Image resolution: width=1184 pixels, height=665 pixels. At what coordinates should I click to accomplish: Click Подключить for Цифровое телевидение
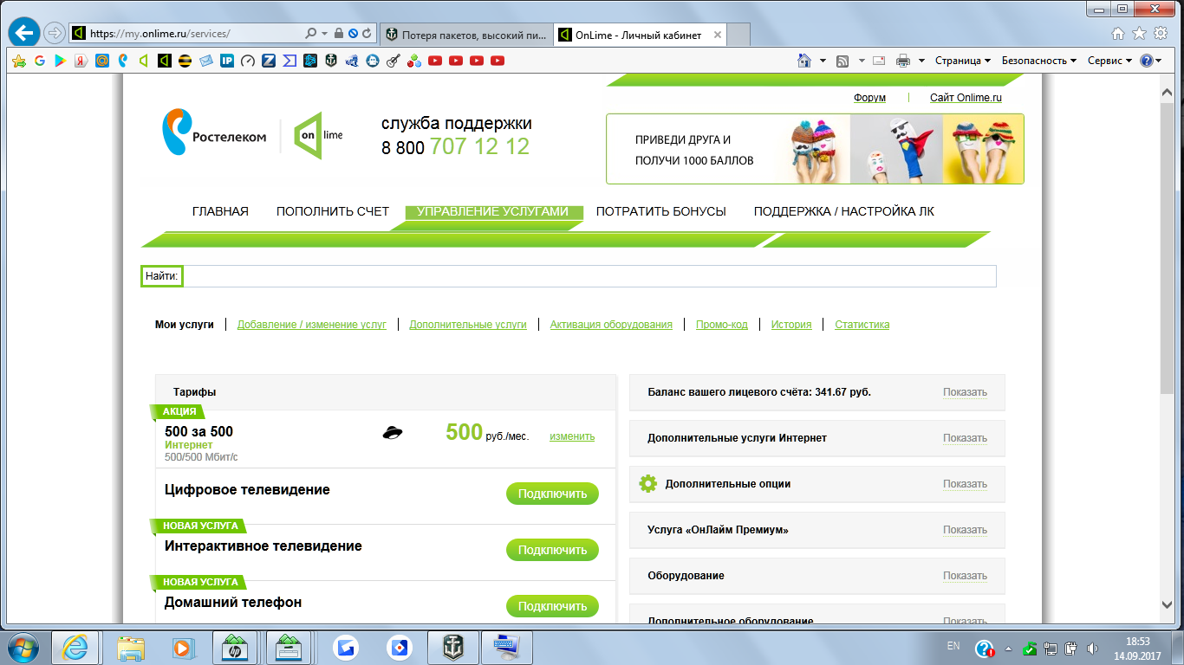(552, 494)
